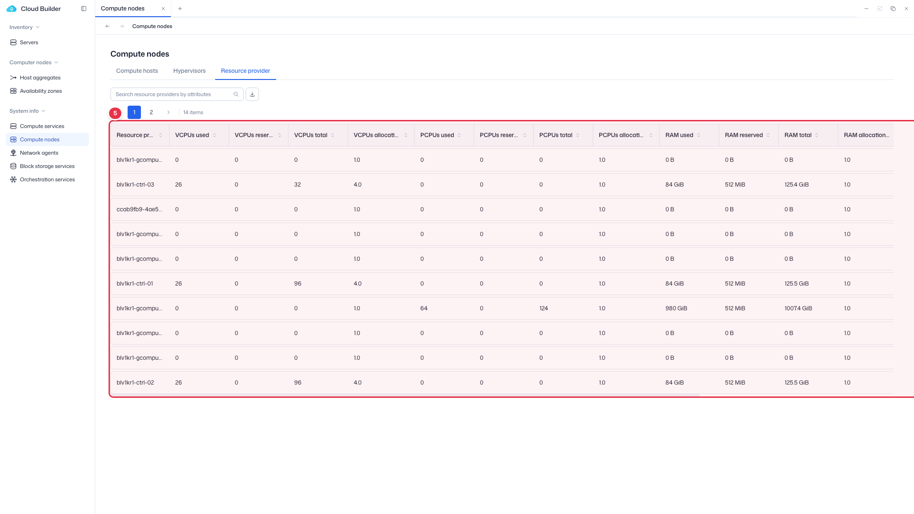Screen dimensions: 914x514
Task: Collapse the Computer nodes section
Action: click(34, 62)
